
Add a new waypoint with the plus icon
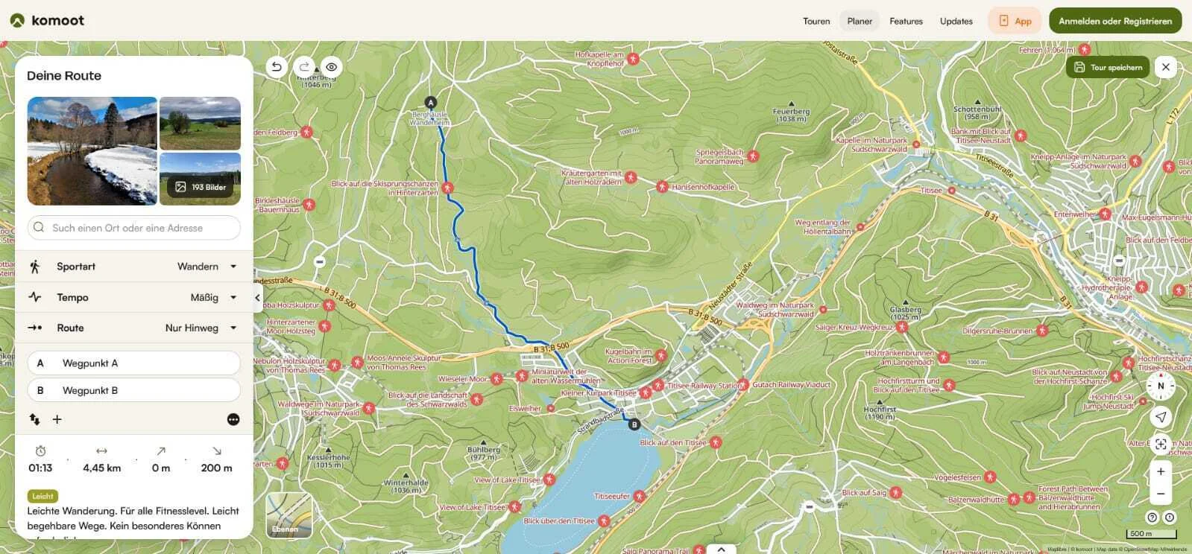(x=57, y=419)
